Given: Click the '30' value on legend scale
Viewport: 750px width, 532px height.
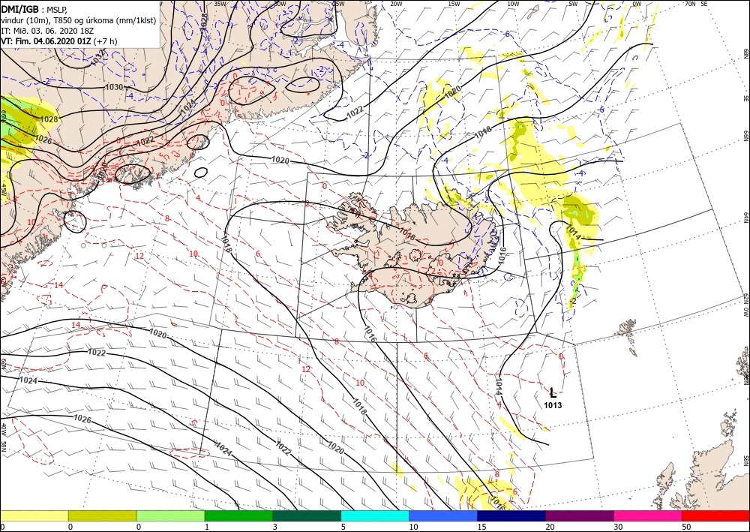Looking at the screenshot, I should [x=619, y=527].
